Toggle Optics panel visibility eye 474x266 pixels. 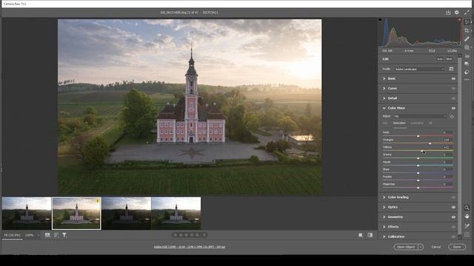click(453, 207)
